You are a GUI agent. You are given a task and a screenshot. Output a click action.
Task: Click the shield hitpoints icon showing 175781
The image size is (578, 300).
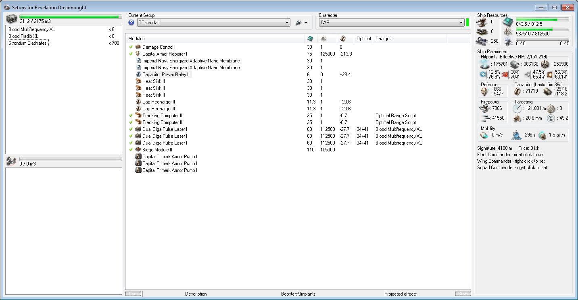coord(484,64)
